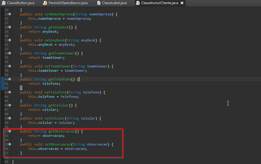This screenshot has width=261, height=164.
Task: Open the PersisitirDadosBanco.java tab
Action: click(x=68, y=3)
